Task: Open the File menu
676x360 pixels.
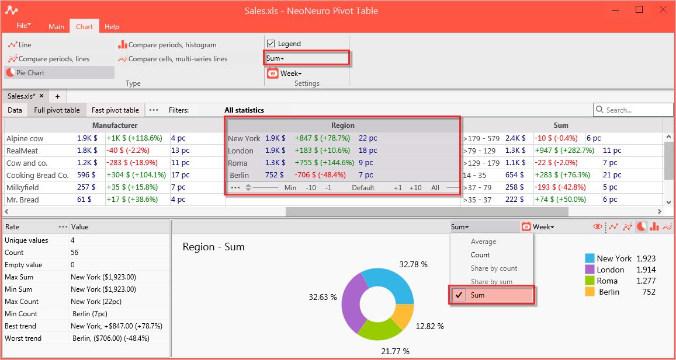Action: click(x=24, y=26)
